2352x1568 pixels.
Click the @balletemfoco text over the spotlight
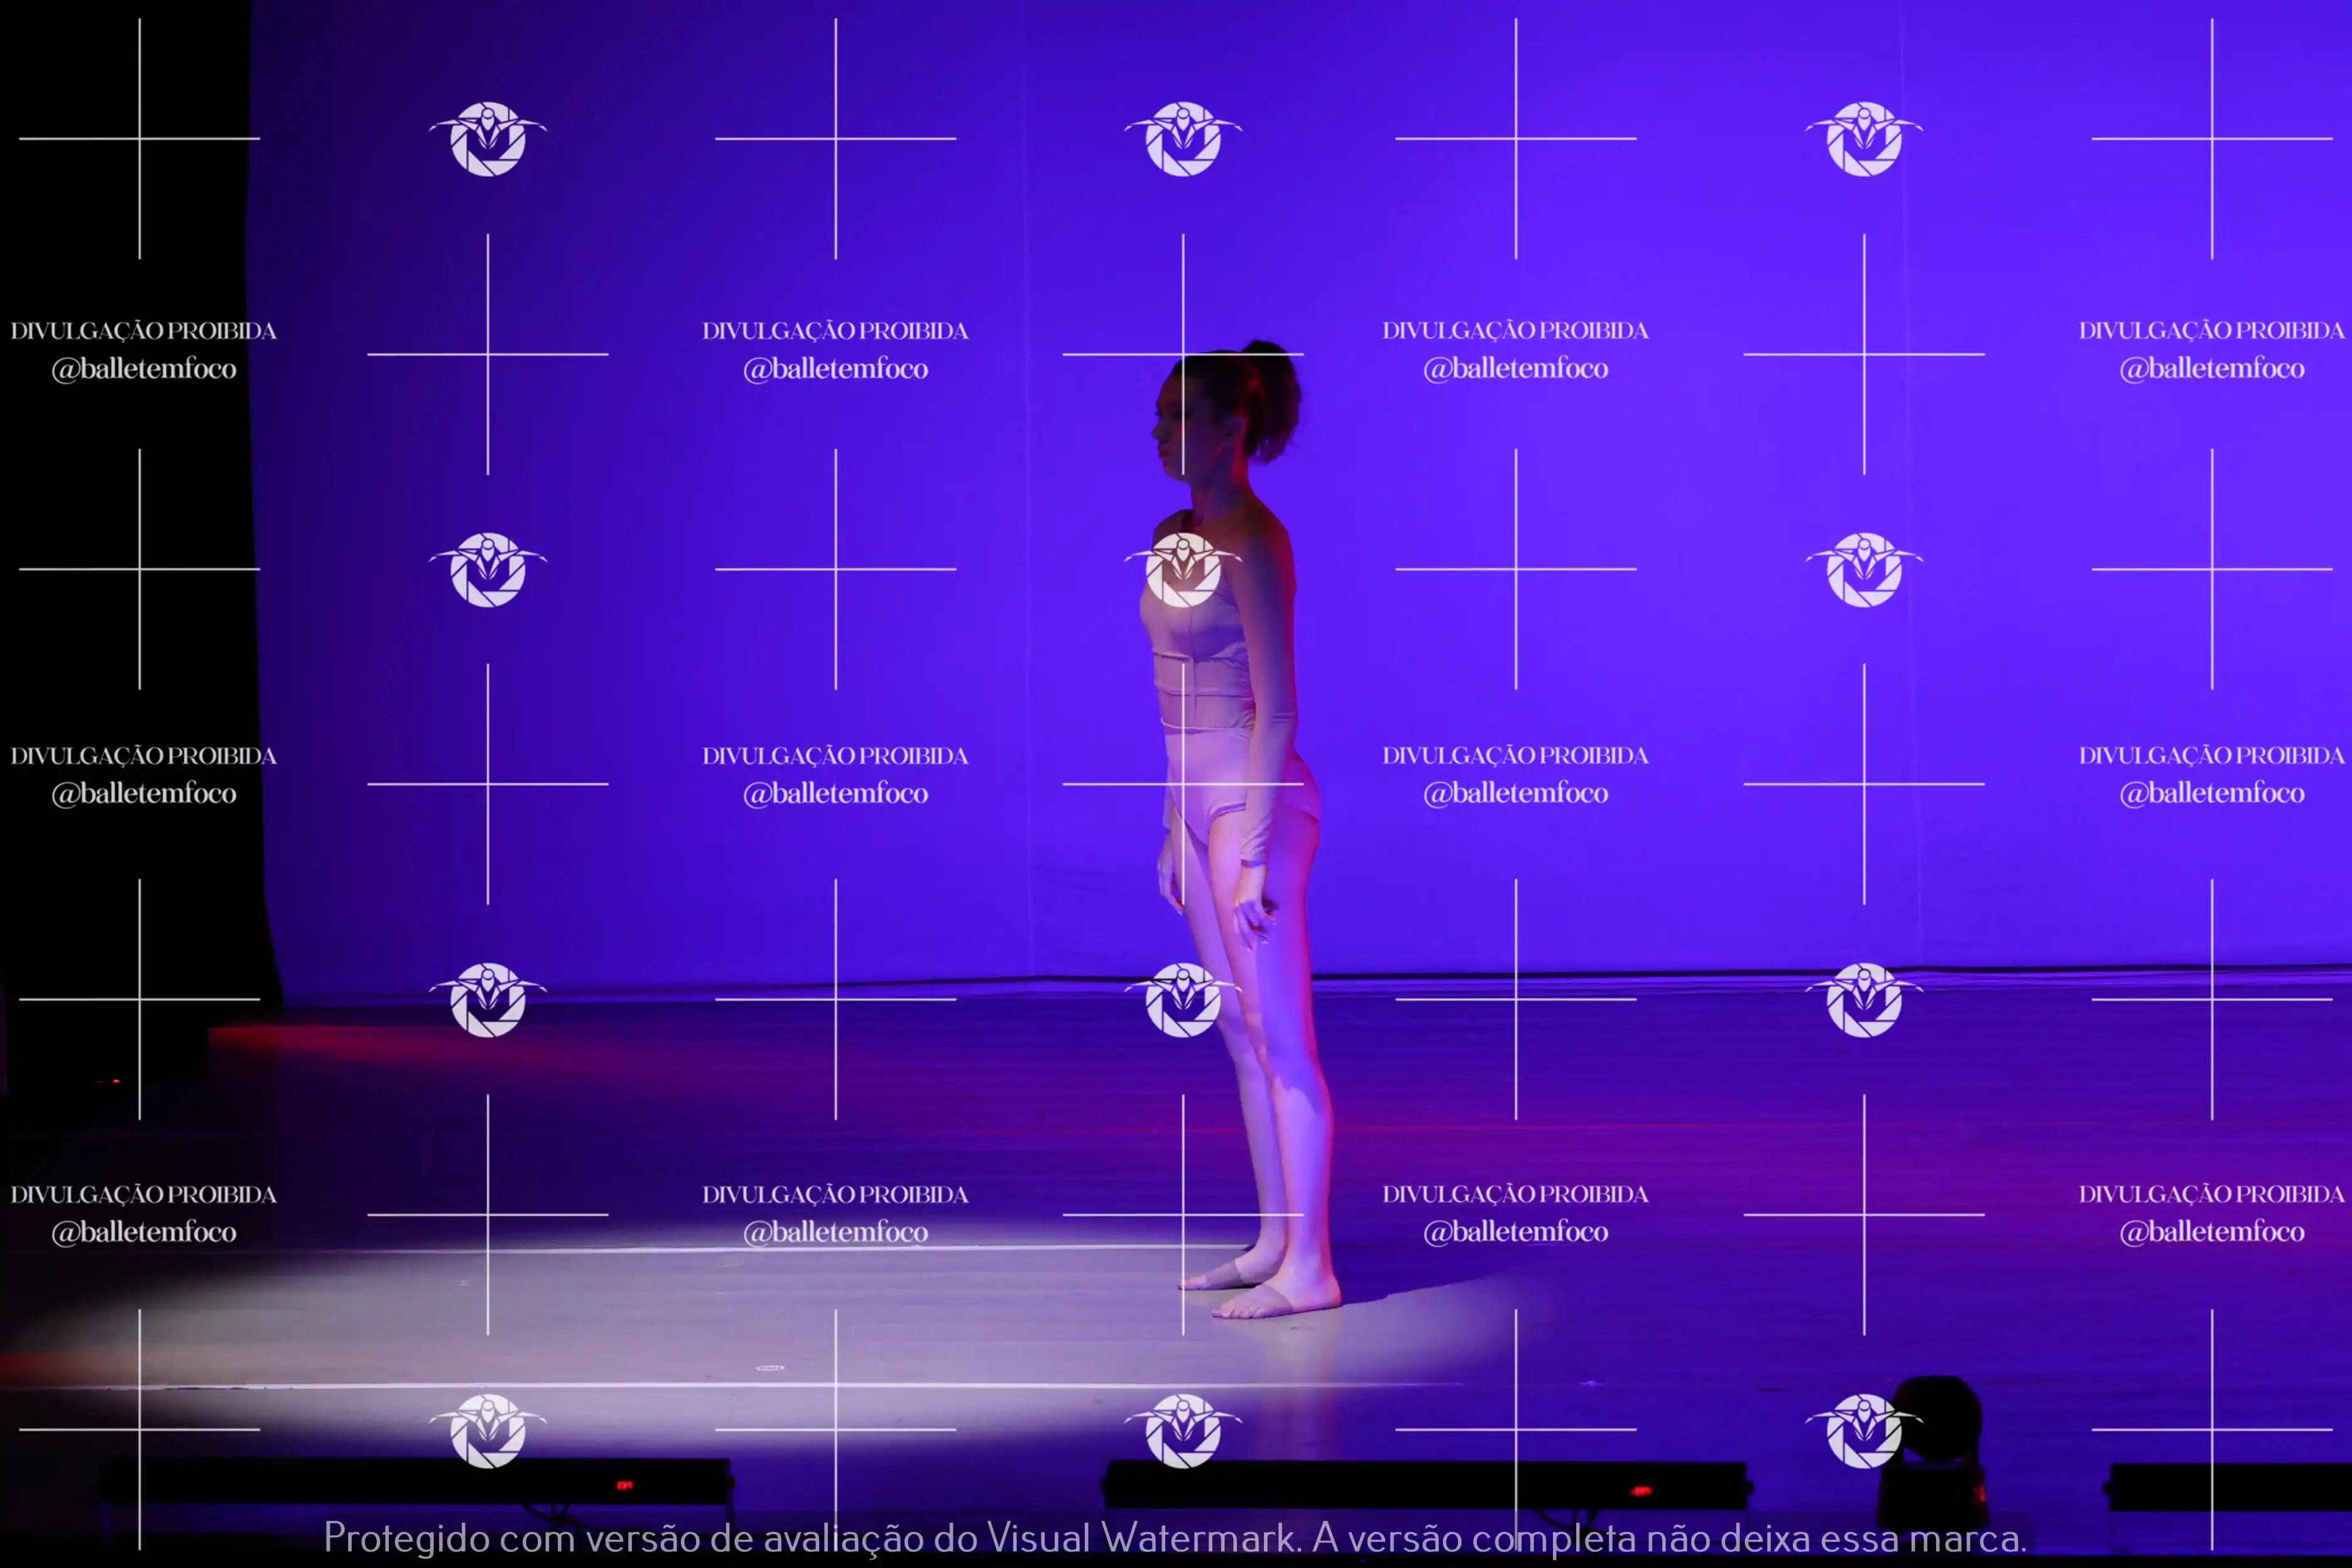pyautogui.click(x=835, y=1232)
